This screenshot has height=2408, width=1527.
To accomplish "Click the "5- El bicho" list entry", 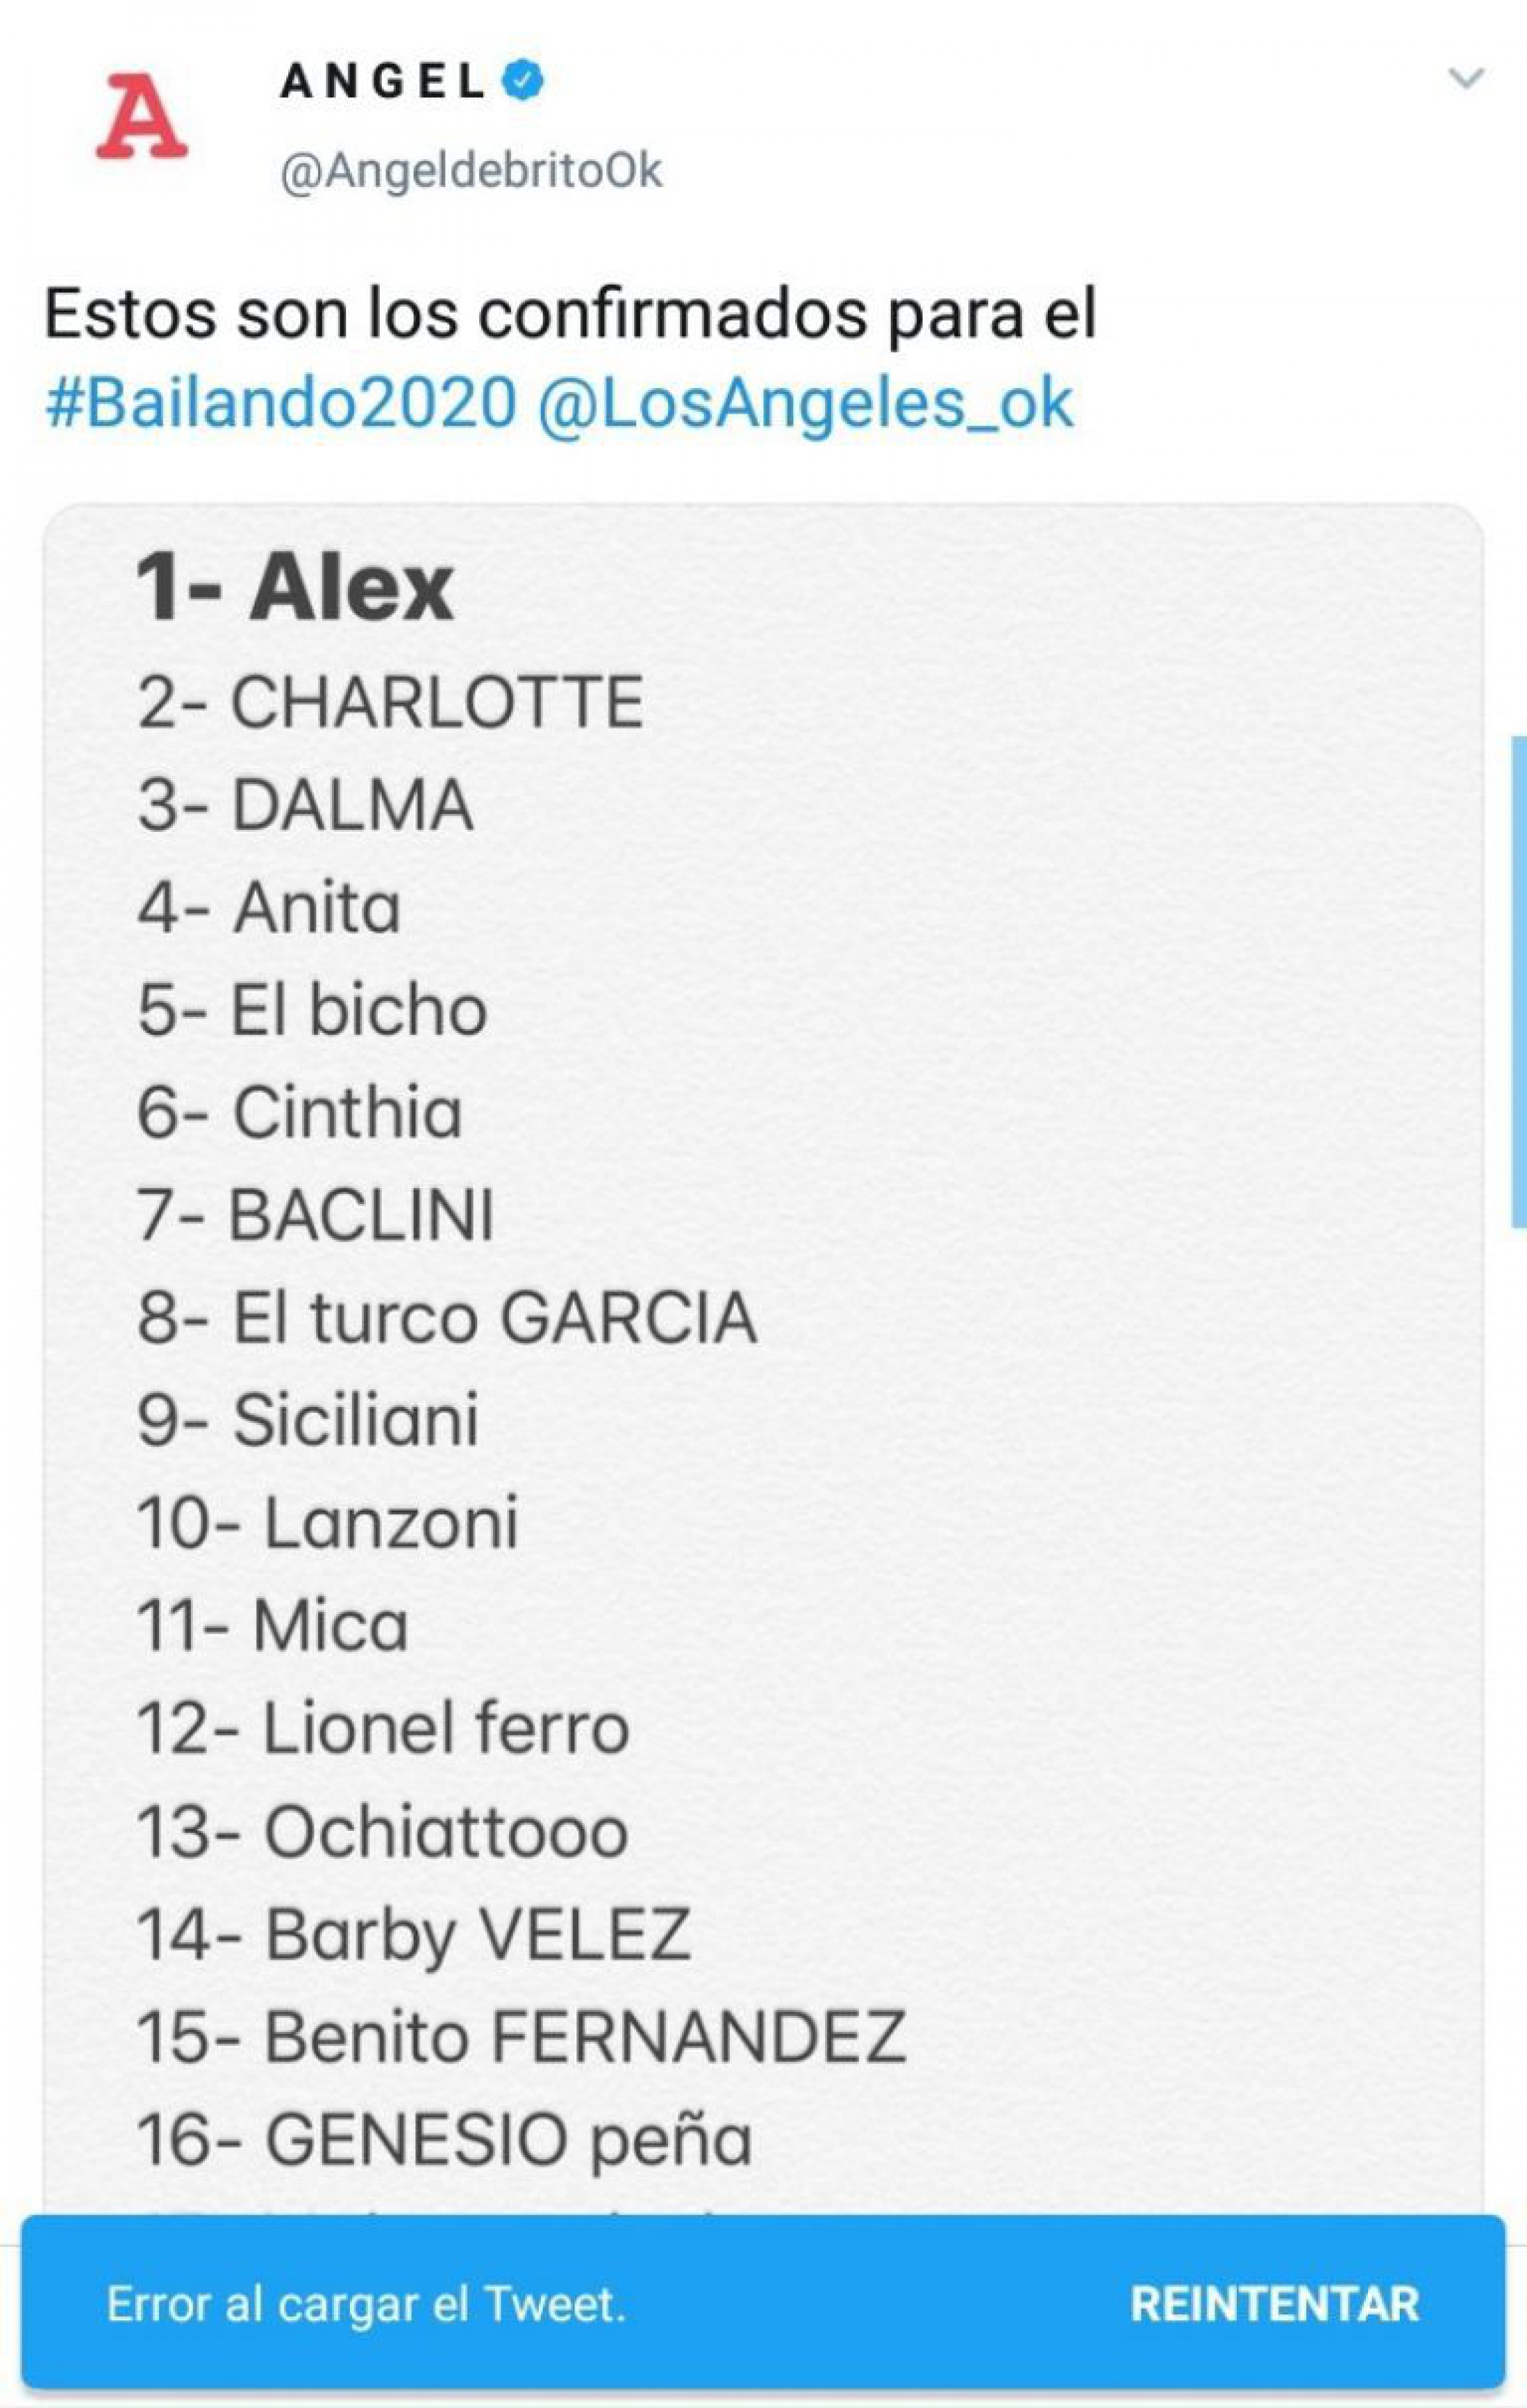I will (x=312, y=1010).
